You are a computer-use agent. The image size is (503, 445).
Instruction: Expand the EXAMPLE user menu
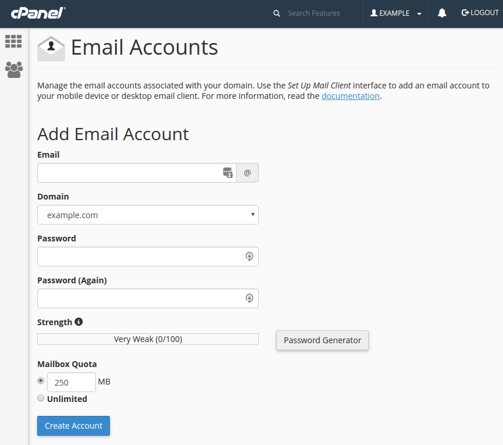click(396, 13)
